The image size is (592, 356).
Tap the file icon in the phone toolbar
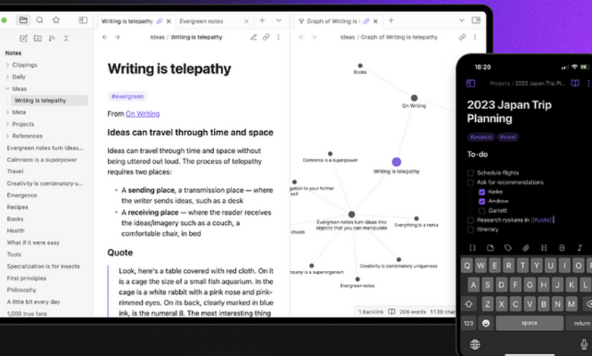pos(490,248)
